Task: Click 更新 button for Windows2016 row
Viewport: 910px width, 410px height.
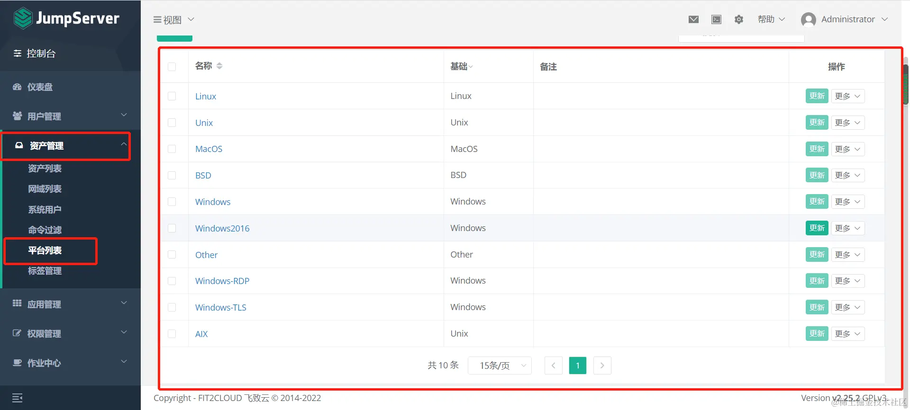Action: click(817, 228)
